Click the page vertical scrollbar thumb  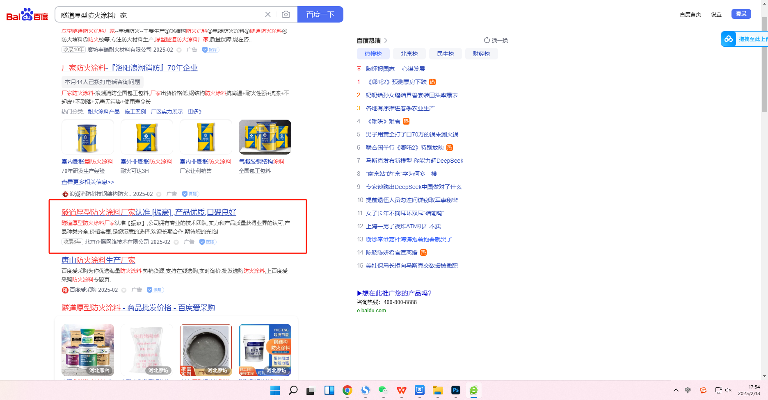(x=764, y=66)
